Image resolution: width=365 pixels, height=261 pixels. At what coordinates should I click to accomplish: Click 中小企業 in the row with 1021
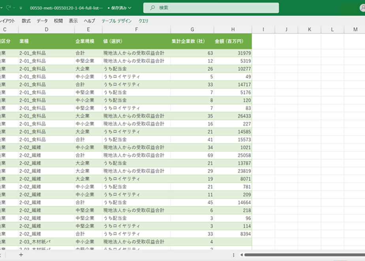coord(88,148)
